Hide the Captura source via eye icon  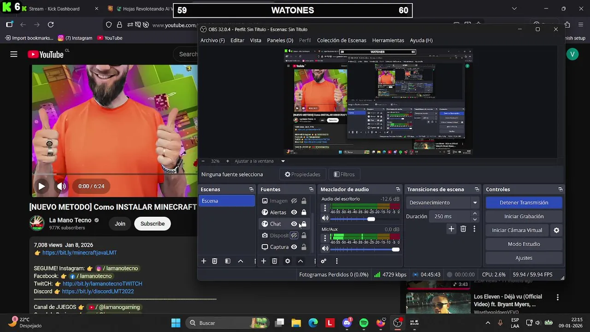click(294, 247)
